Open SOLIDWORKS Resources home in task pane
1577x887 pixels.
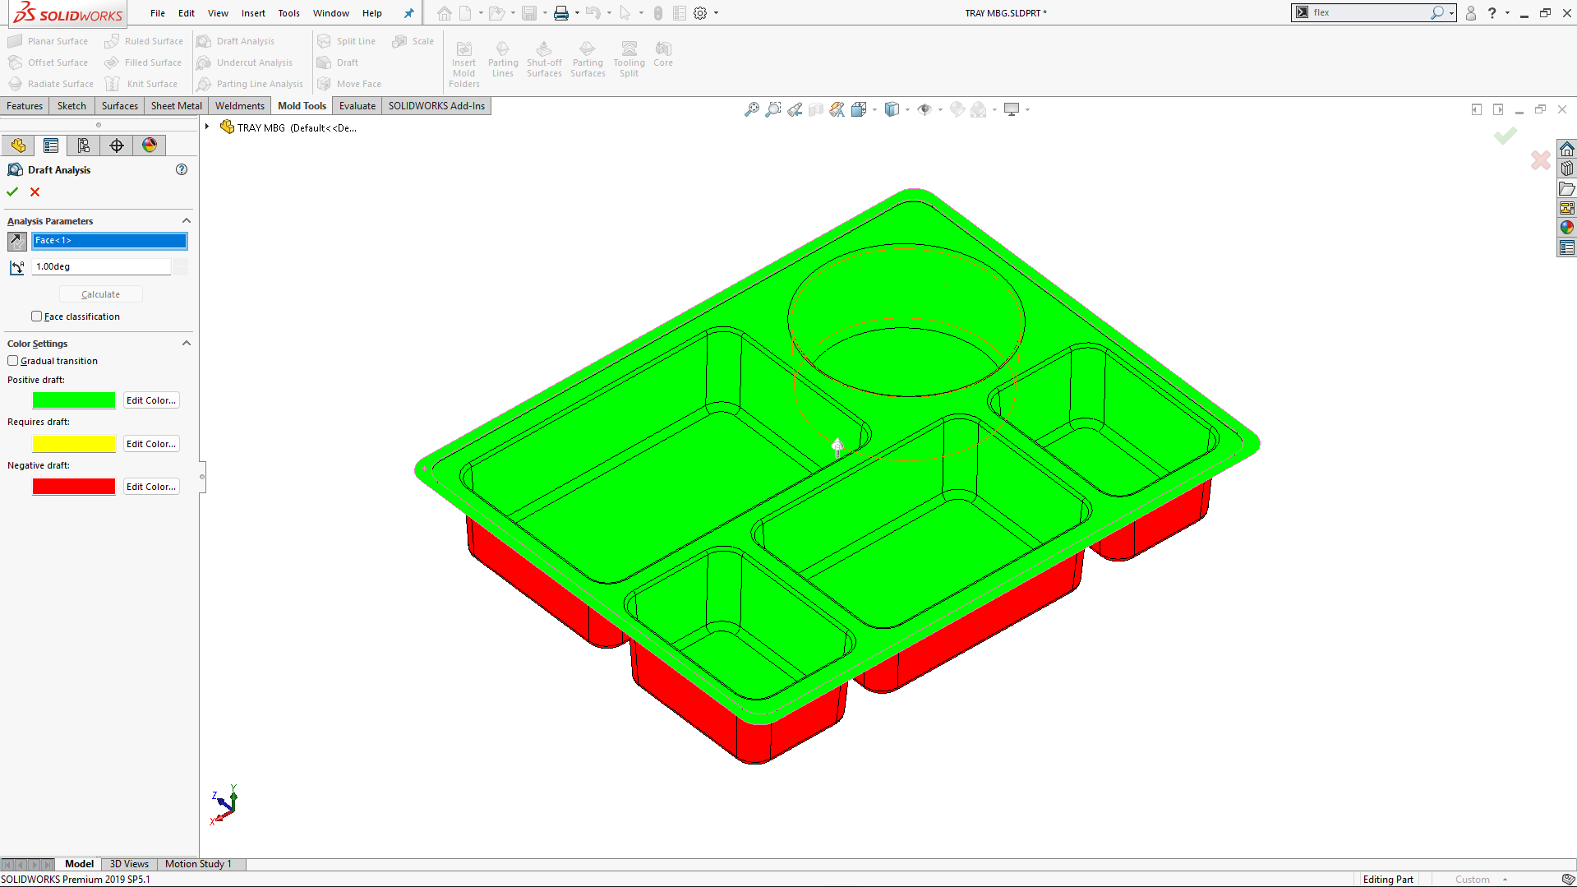click(x=1567, y=149)
